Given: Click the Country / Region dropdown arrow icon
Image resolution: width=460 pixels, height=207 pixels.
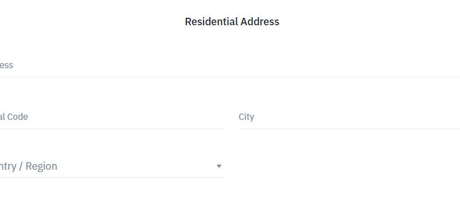Looking at the screenshot, I should click(219, 166).
